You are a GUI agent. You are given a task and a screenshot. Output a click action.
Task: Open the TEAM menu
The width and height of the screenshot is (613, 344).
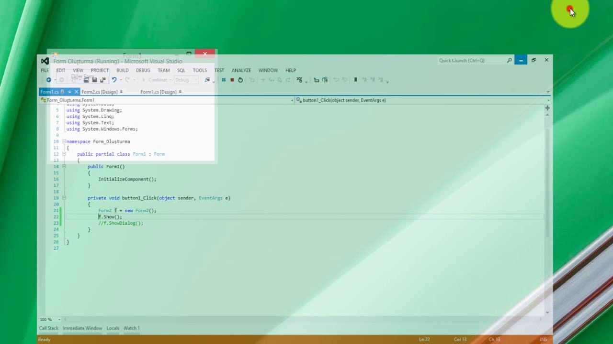pyautogui.click(x=164, y=70)
